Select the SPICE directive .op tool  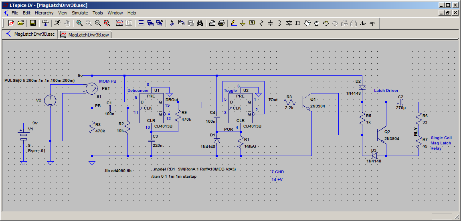372,23
